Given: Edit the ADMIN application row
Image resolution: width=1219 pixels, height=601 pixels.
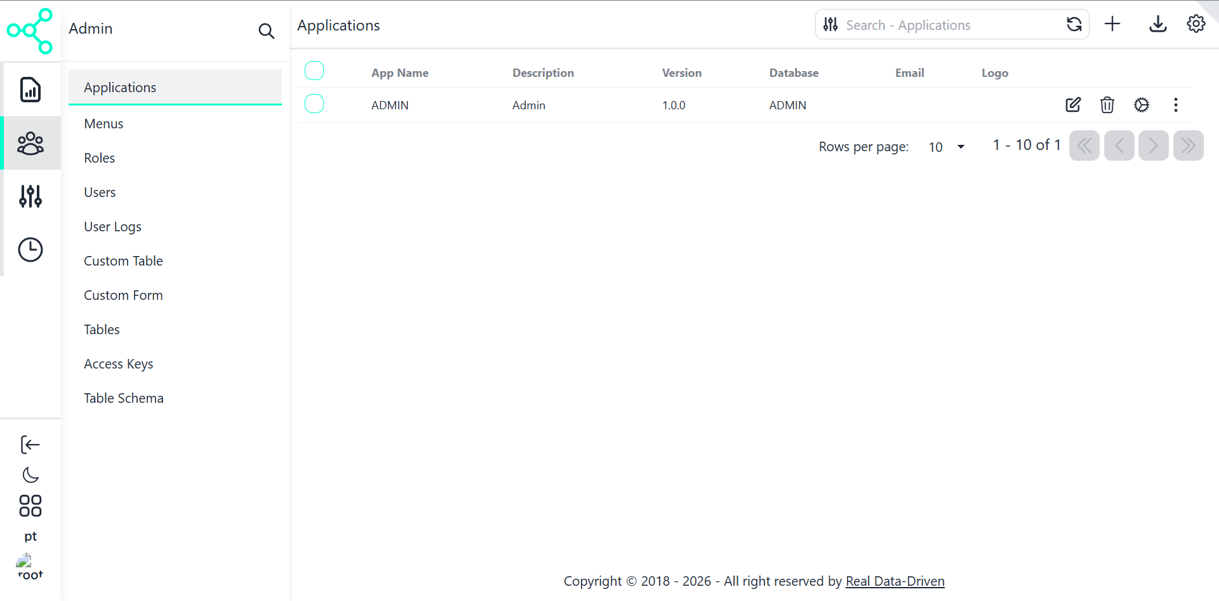Looking at the screenshot, I should click(1073, 105).
